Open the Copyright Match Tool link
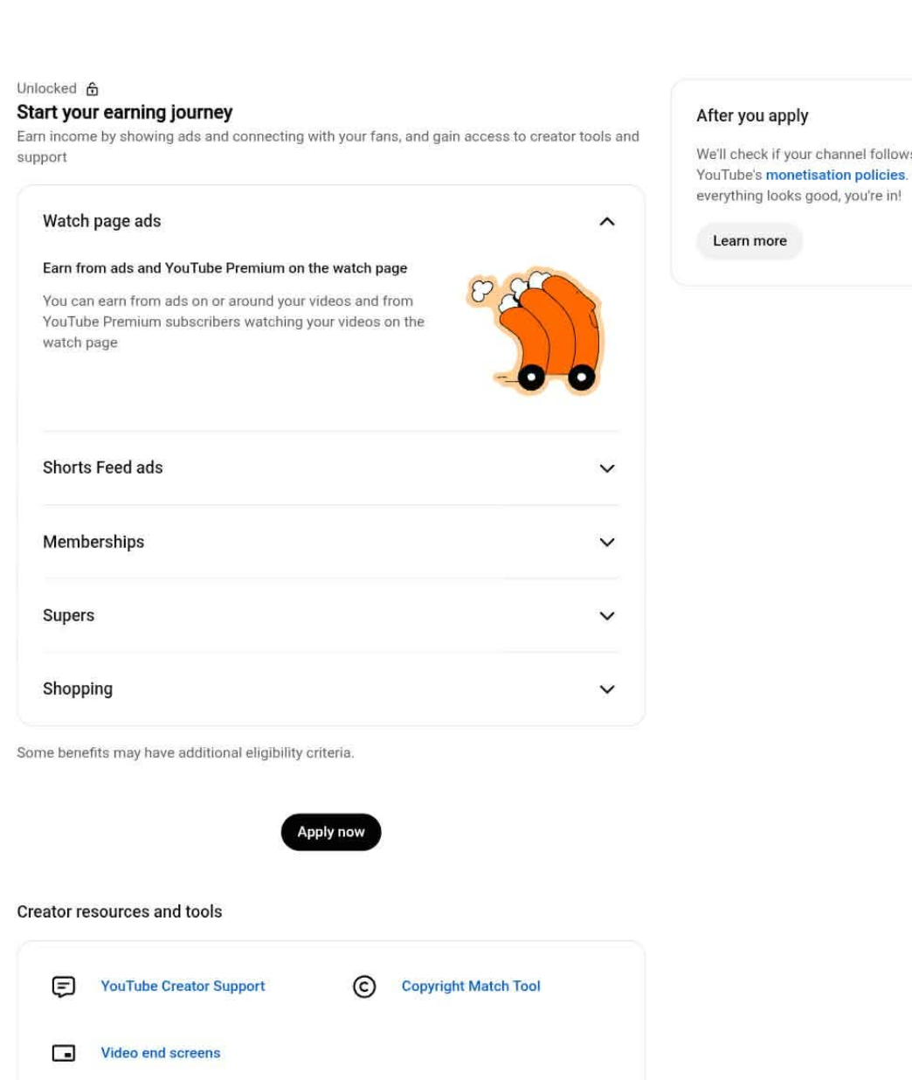 click(x=471, y=986)
